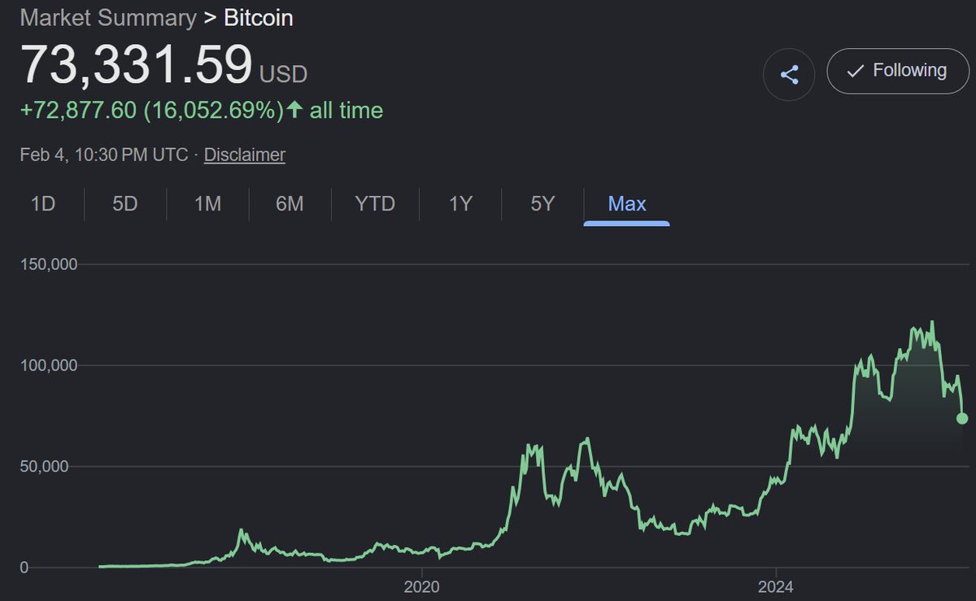Click the 2024 axis label

(775, 586)
